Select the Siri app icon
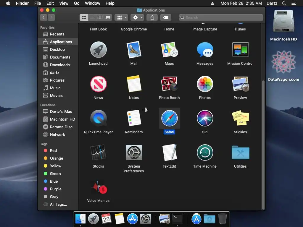This screenshot has height=227, width=303. (205, 118)
